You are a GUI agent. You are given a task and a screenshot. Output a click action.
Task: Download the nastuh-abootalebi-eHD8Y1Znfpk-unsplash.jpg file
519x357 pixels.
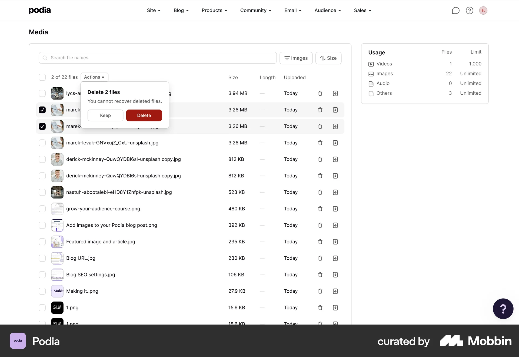335,192
